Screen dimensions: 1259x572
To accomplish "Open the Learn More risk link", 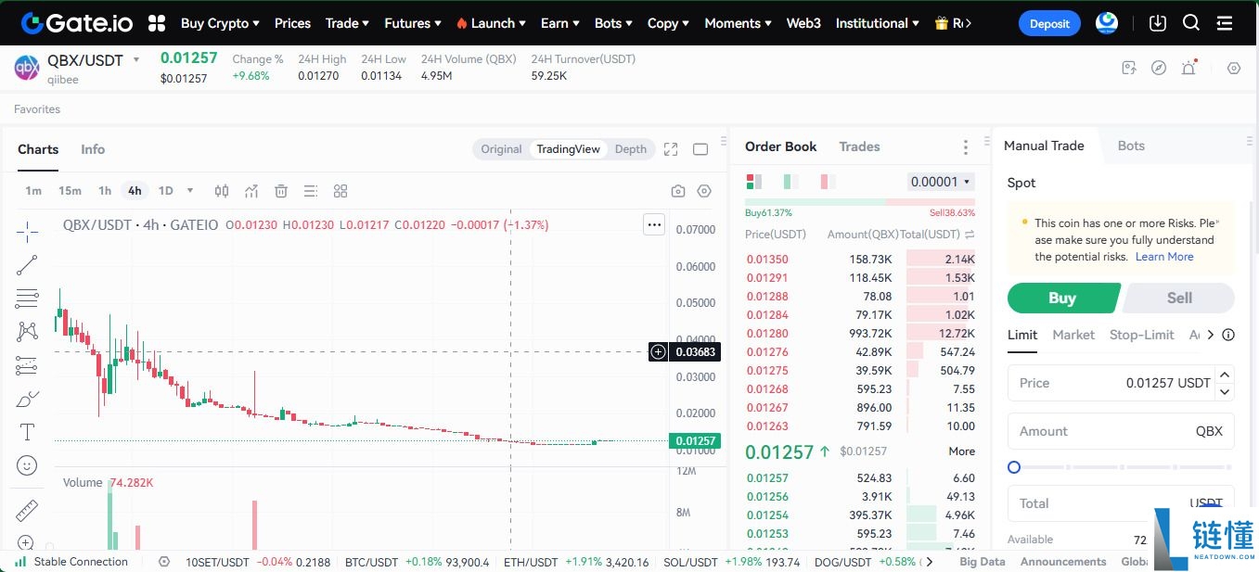I will coord(1164,257).
